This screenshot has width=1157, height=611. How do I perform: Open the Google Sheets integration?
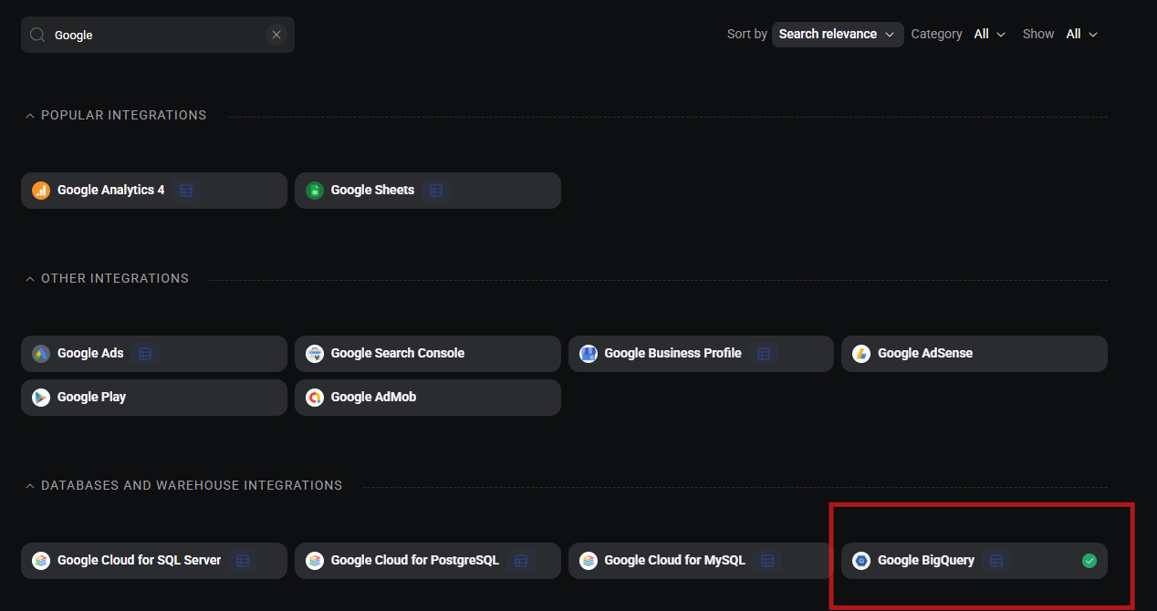[428, 191]
